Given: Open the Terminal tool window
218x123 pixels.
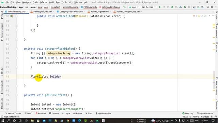Looking at the screenshot, I should click(54, 113).
